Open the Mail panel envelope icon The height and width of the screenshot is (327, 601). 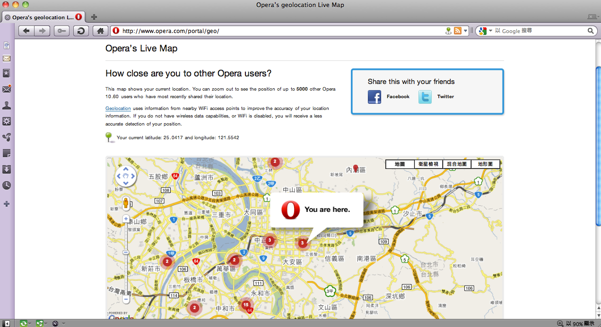[7, 59]
